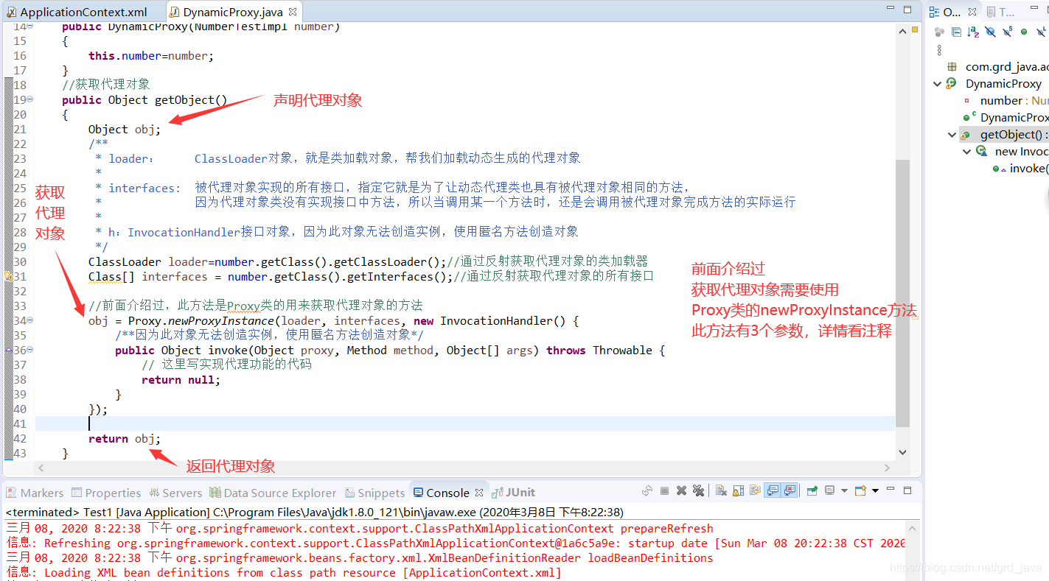Open the Open Console dropdown arrow
The image size is (1049, 581).
click(x=875, y=491)
